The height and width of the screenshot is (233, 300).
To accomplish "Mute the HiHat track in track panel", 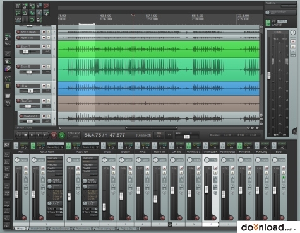I will [44, 86].
